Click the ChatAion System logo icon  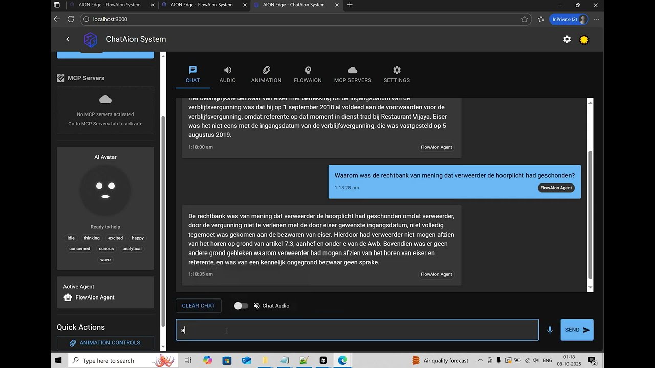(91, 39)
